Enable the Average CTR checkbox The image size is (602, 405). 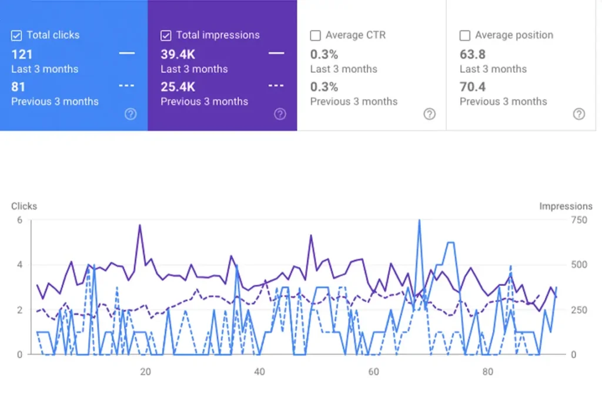point(315,35)
